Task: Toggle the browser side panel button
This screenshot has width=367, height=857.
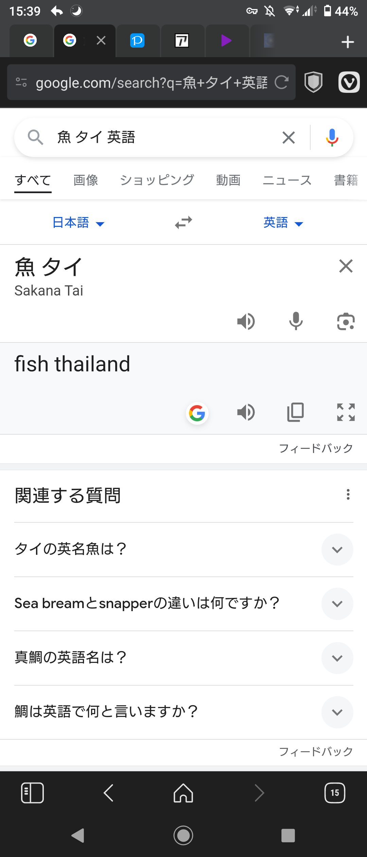Action: point(32,793)
